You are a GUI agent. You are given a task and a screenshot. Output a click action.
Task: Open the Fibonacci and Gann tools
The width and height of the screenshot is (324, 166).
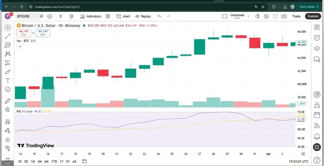tap(8, 45)
